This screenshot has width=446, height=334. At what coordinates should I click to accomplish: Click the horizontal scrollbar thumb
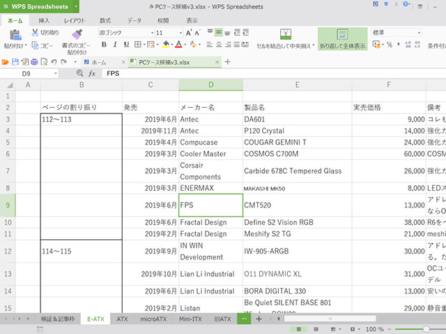click(x=330, y=319)
